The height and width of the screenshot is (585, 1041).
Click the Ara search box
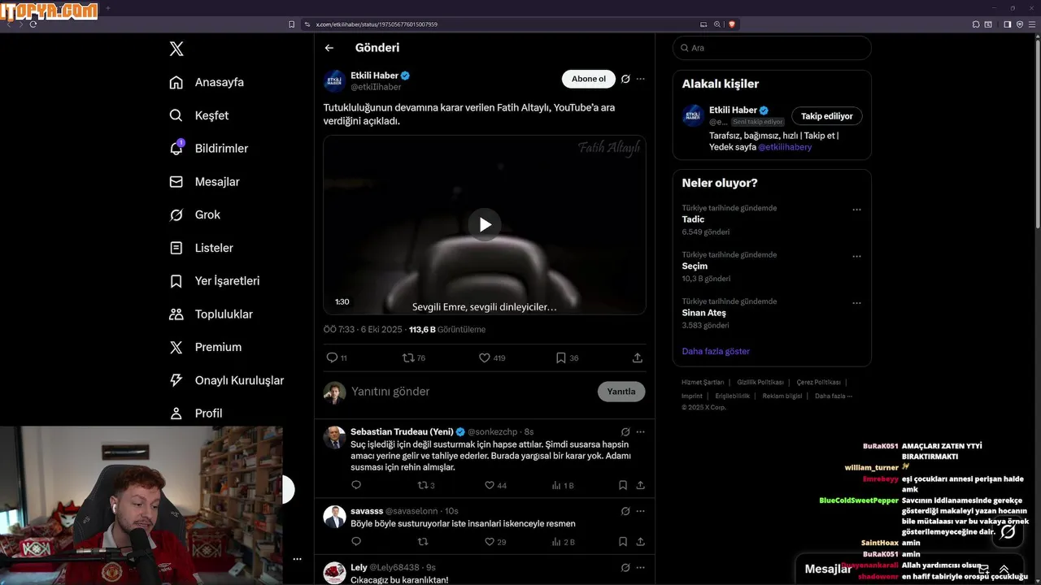pos(772,48)
